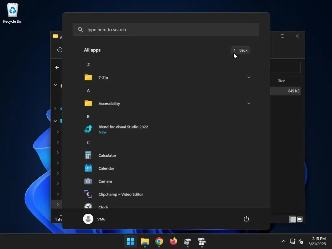
Task: Open the Accessibility folder icon
Action: 88,103
